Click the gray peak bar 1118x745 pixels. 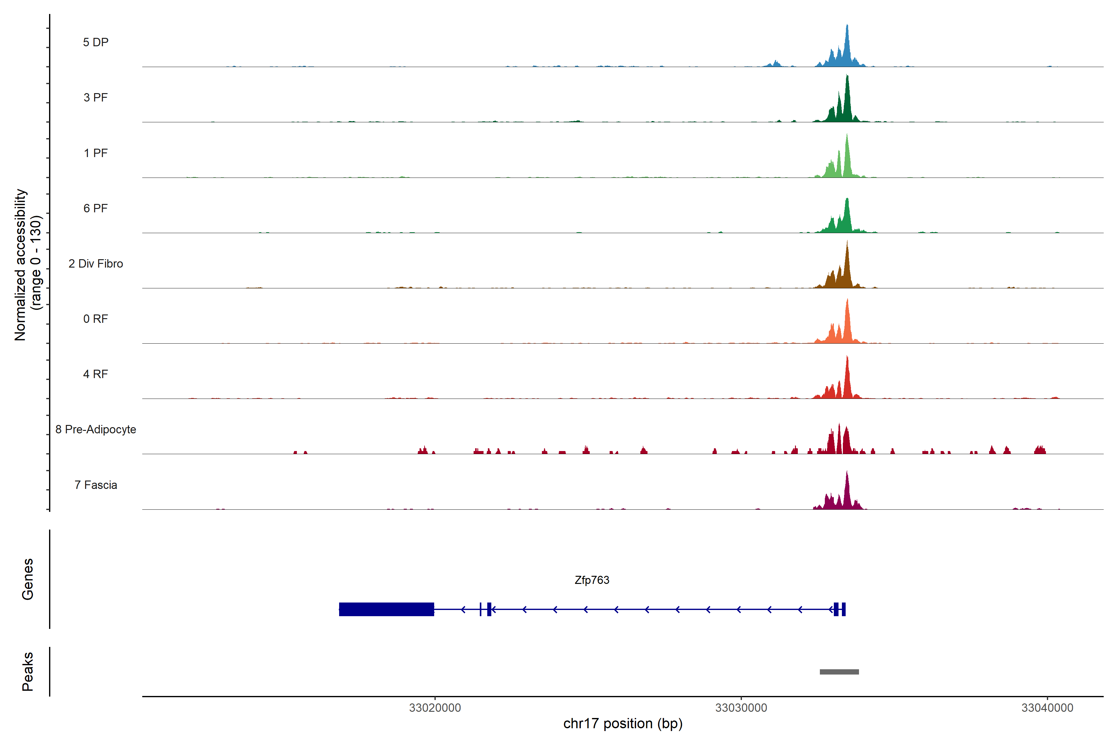839,672
